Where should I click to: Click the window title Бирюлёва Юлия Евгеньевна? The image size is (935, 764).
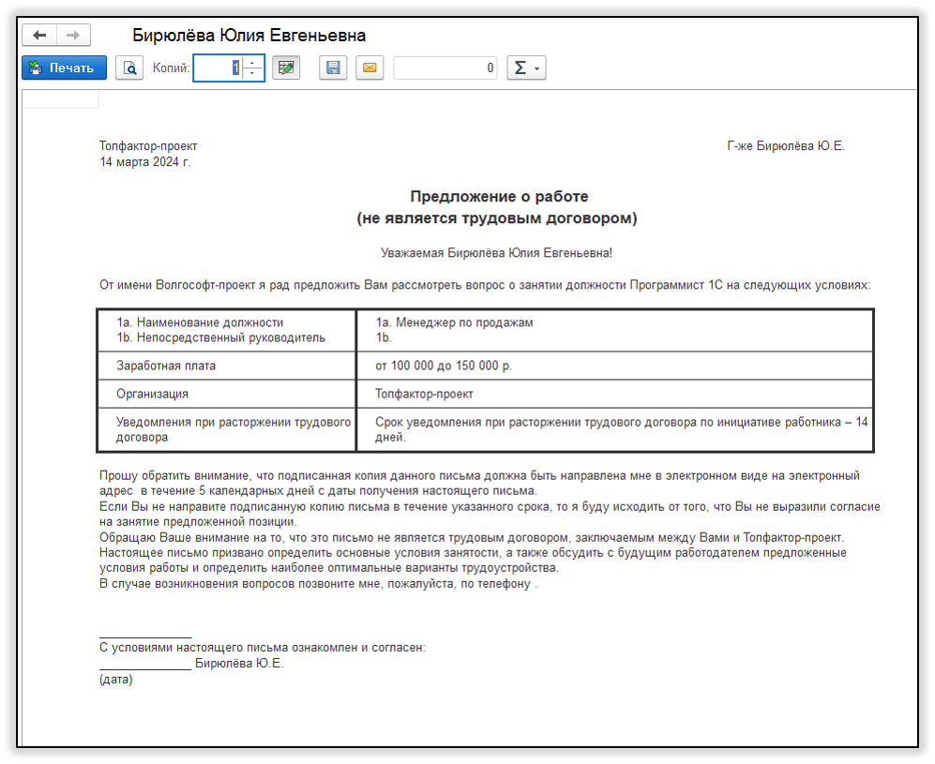pos(249,36)
